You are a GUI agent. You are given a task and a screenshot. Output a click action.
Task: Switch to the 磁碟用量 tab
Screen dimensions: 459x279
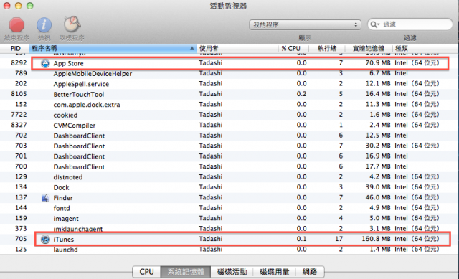tap(275, 272)
